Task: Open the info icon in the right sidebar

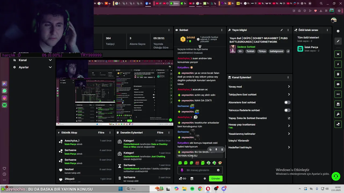Action: [338, 31]
